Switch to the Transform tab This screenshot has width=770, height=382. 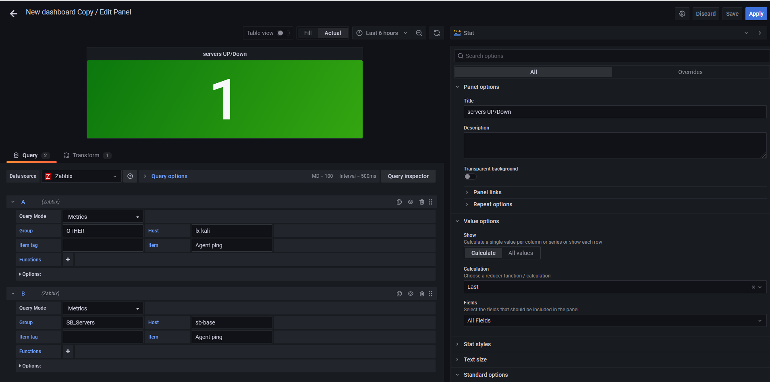pyautogui.click(x=86, y=155)
